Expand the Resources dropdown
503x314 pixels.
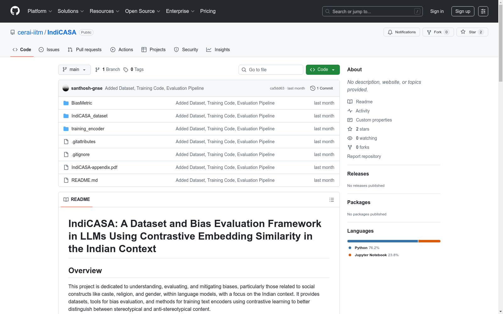105,11
